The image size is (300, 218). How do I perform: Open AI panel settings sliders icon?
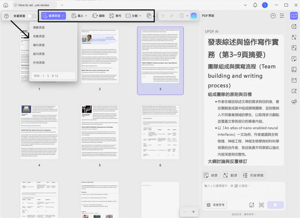pos(282,16)
